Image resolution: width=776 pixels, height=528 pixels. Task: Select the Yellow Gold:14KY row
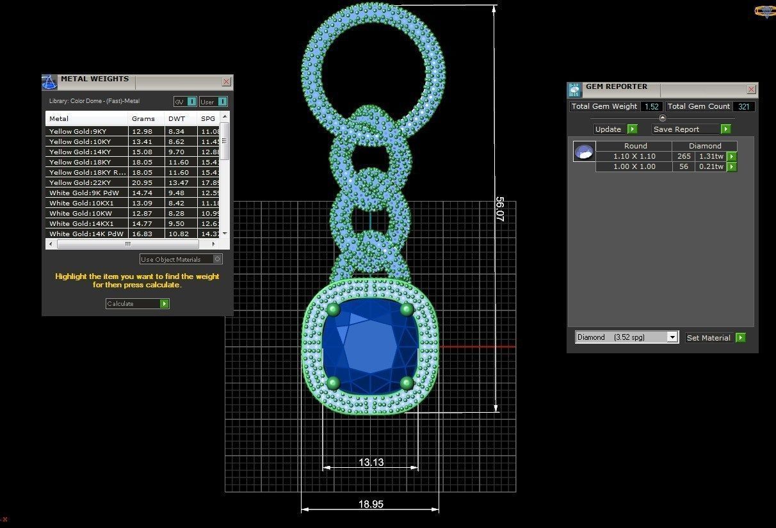[133, 152]
